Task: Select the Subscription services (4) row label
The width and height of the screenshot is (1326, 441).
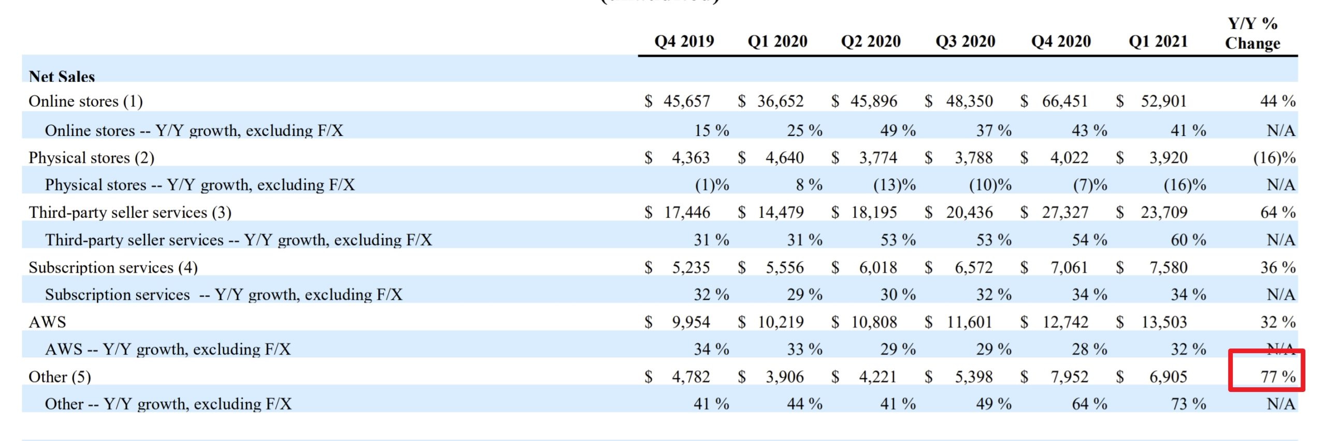Action: tap(113, 267)
